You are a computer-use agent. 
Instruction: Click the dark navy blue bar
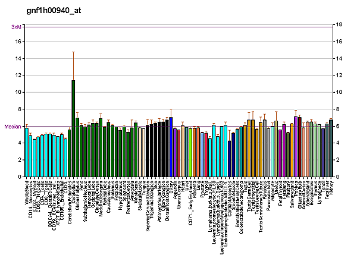(229, 159)
